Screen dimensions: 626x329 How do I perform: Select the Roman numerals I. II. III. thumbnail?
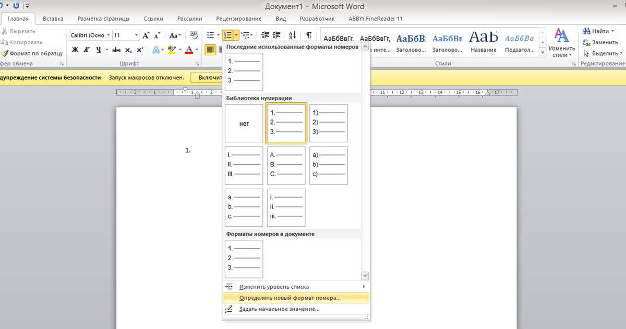[244, 165]
